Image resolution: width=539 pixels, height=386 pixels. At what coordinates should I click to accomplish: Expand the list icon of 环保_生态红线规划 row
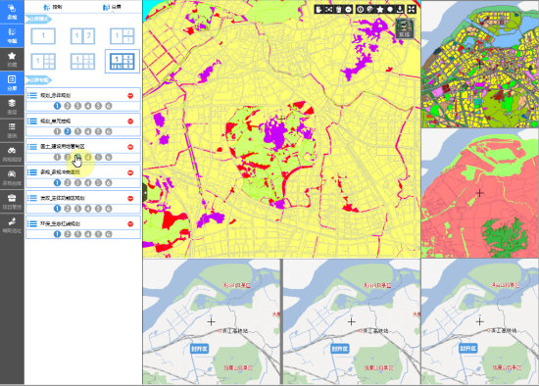coord(32,223)
